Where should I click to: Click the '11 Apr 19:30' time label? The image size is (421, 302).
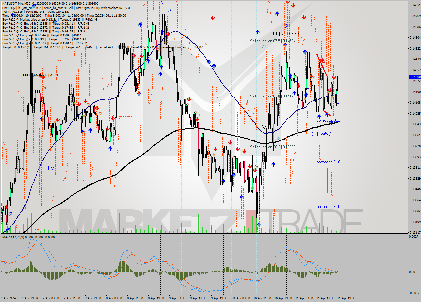[346, 298]
